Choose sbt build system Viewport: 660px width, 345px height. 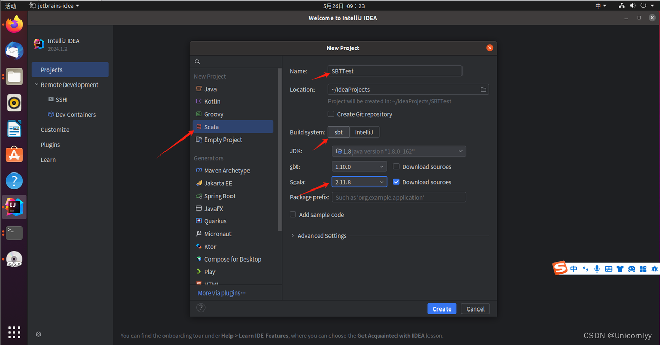[x=339, y=132]
